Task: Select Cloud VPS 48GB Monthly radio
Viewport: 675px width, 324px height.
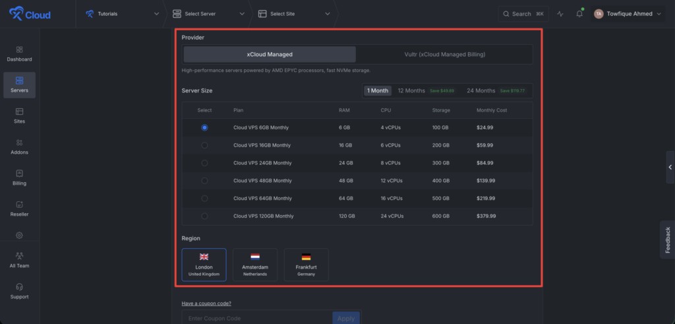Action: click(204, 181)
